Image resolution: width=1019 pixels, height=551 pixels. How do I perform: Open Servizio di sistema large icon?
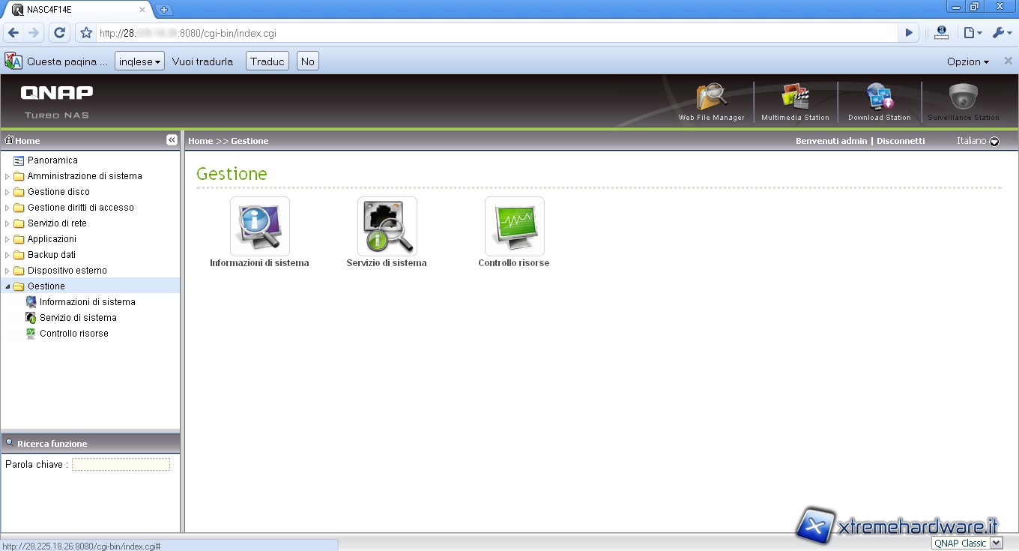click(387, 226)
